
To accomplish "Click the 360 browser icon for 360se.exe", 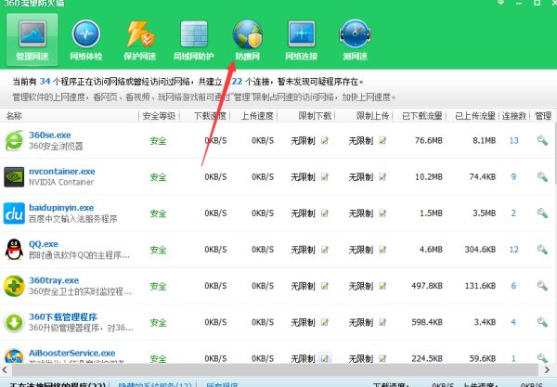I will click(x=14, y=140).
